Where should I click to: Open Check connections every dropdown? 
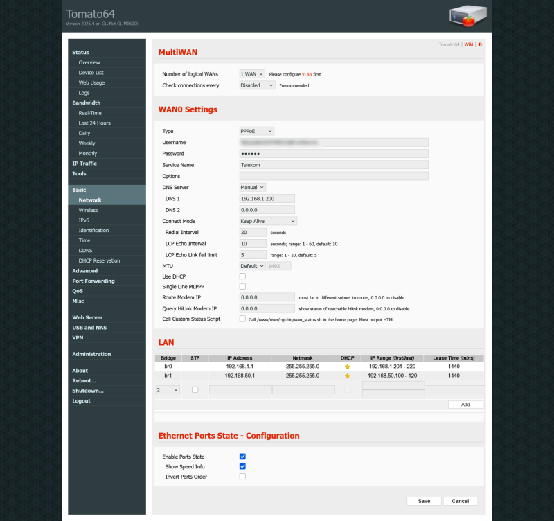click(257, 85)
